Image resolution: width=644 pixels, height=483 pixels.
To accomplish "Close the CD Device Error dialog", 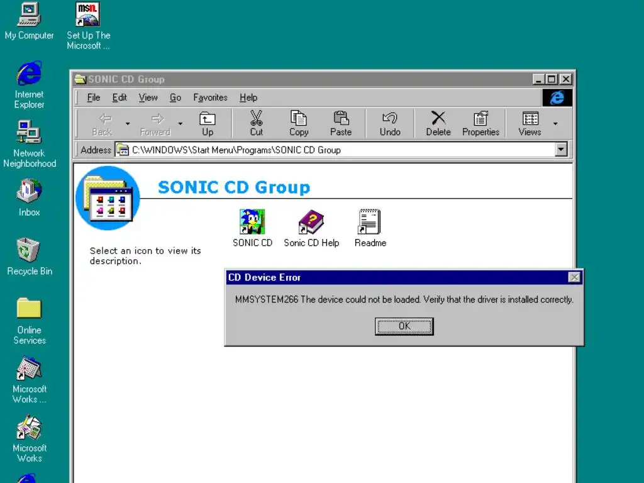I will pos(574,277).
